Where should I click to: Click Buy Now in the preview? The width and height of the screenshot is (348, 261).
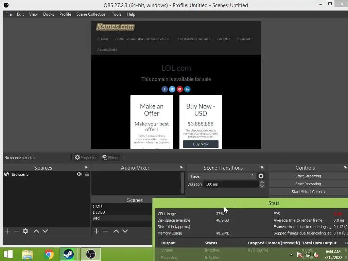[201, 144]
